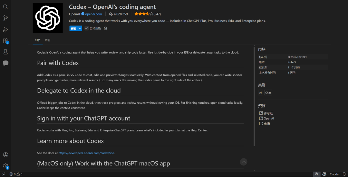Click the extension title Codex – OpenAI's coding agent
The width and height of the screenshot is (348, 177).
click(112, 7)
